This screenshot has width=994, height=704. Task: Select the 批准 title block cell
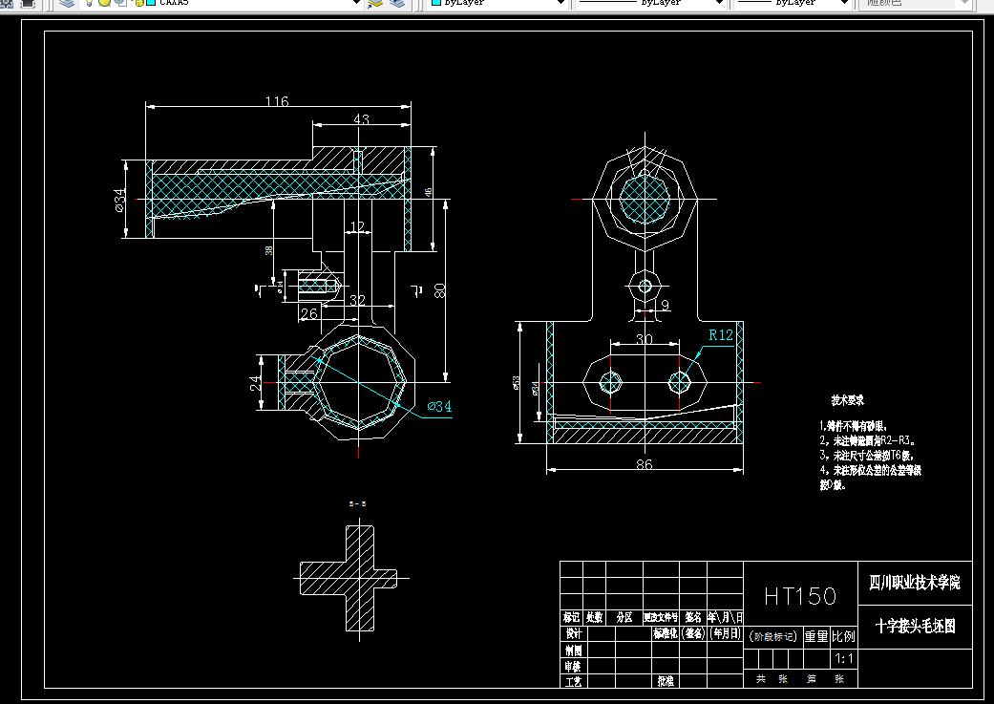click(666, 681)
